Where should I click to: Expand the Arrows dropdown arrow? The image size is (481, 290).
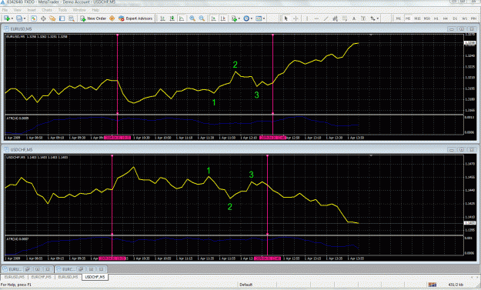(378, 18)
